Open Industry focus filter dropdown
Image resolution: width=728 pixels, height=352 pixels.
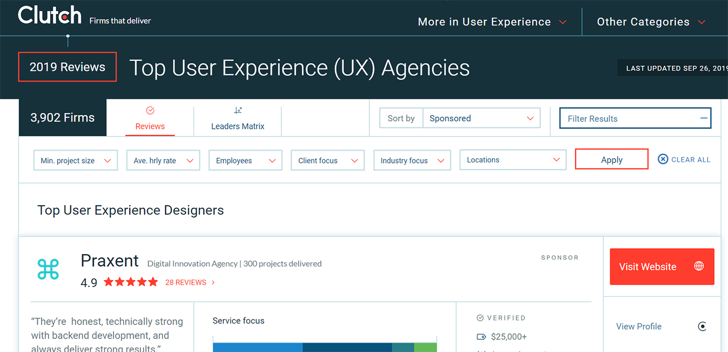(412, 160)
